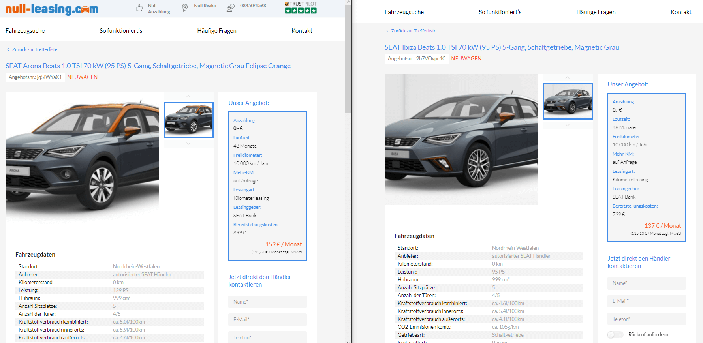The width and height of the screenshot is (703, 343).
Task: Click the 799 € Bereitstellungskosten value
Action: (618, 214)
